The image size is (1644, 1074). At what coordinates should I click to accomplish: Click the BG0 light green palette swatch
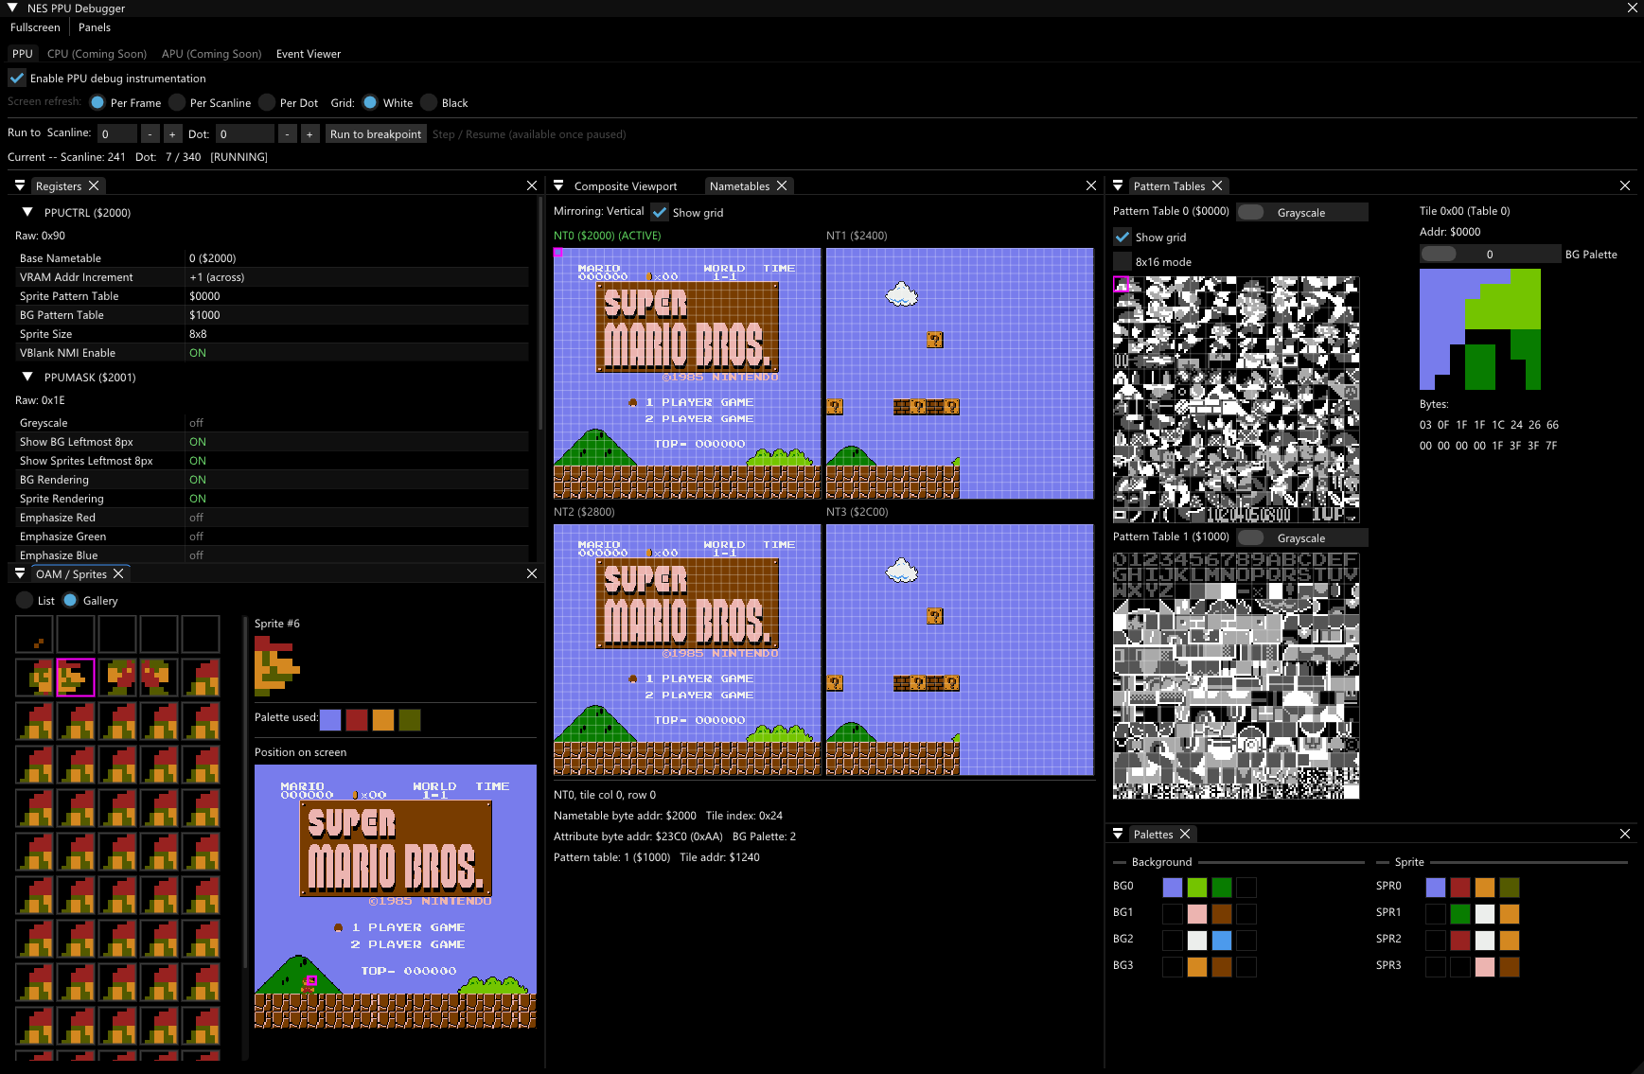pos(1197,888)
